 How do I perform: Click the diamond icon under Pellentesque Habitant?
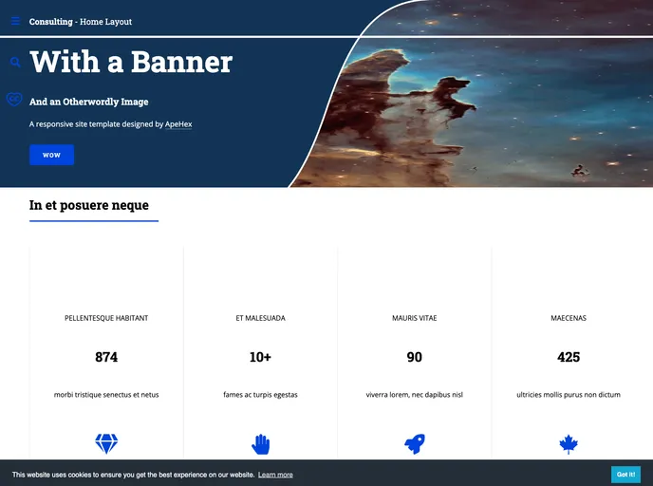(106, 443)
